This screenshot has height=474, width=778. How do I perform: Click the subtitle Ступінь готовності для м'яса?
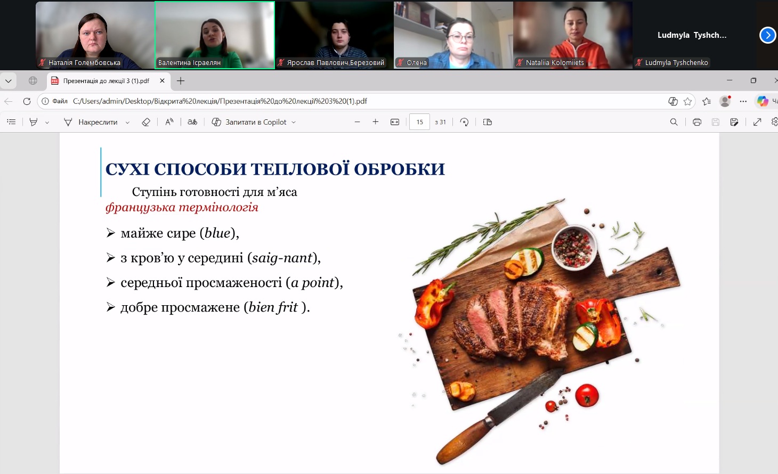[215, 192]
